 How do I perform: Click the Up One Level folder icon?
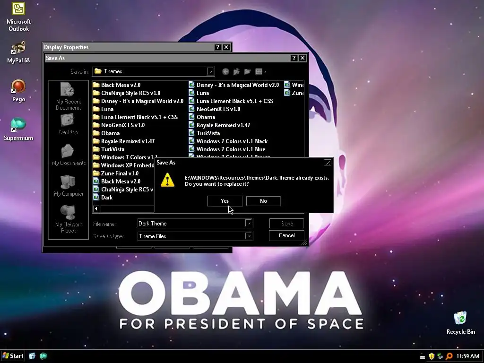pyautogui.click(x=236, y=72)
